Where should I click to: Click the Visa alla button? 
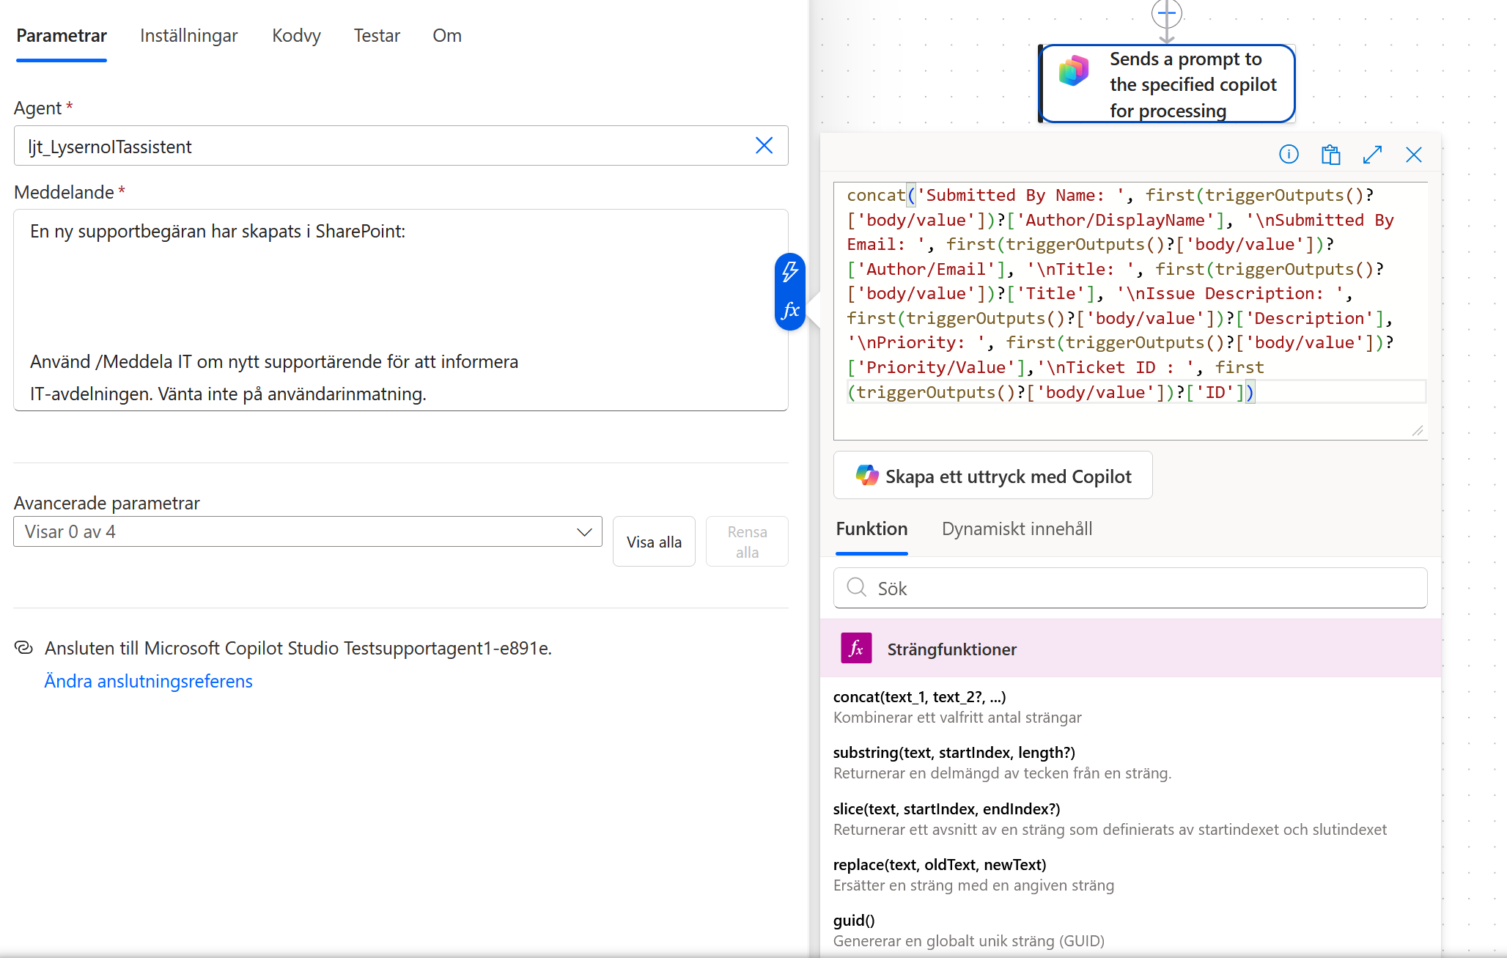coord(654,542)
